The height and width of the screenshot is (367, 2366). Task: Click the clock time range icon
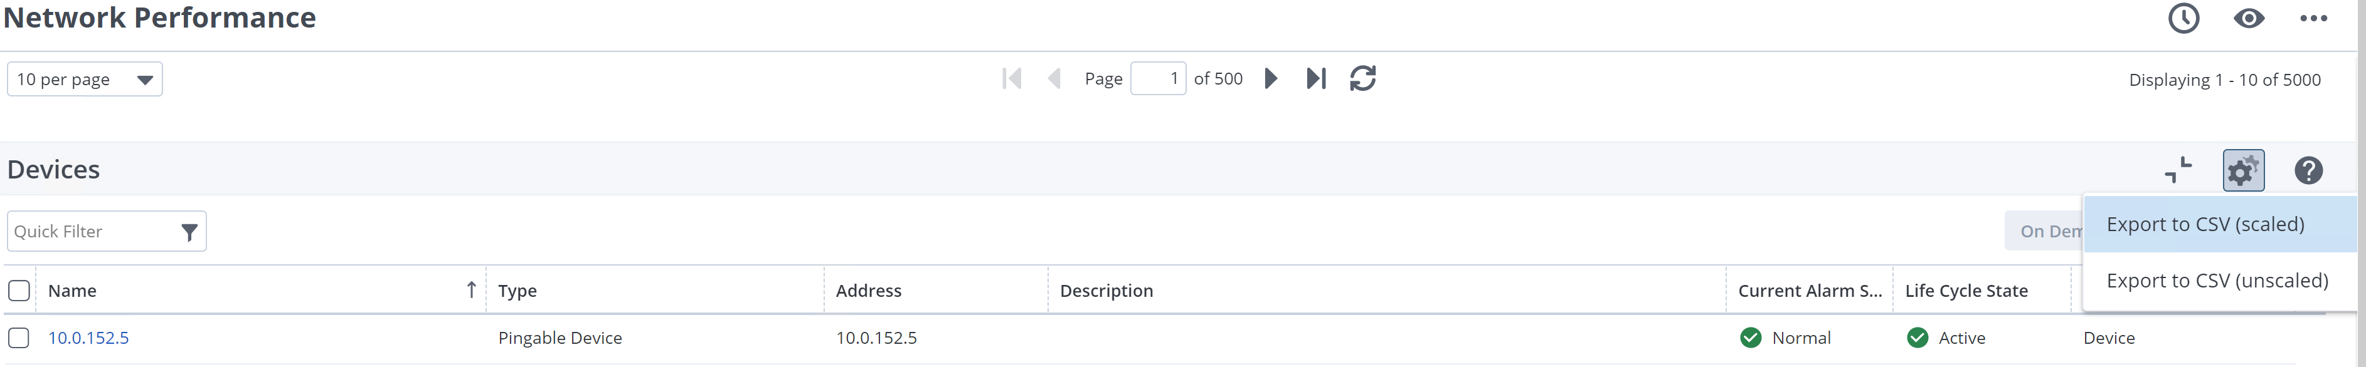2183,18
